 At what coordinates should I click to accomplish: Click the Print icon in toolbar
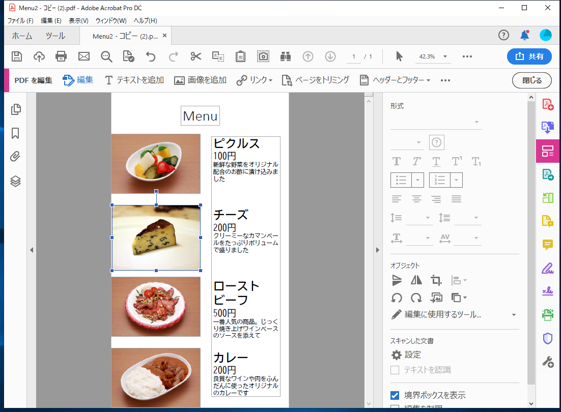[61, 56]
